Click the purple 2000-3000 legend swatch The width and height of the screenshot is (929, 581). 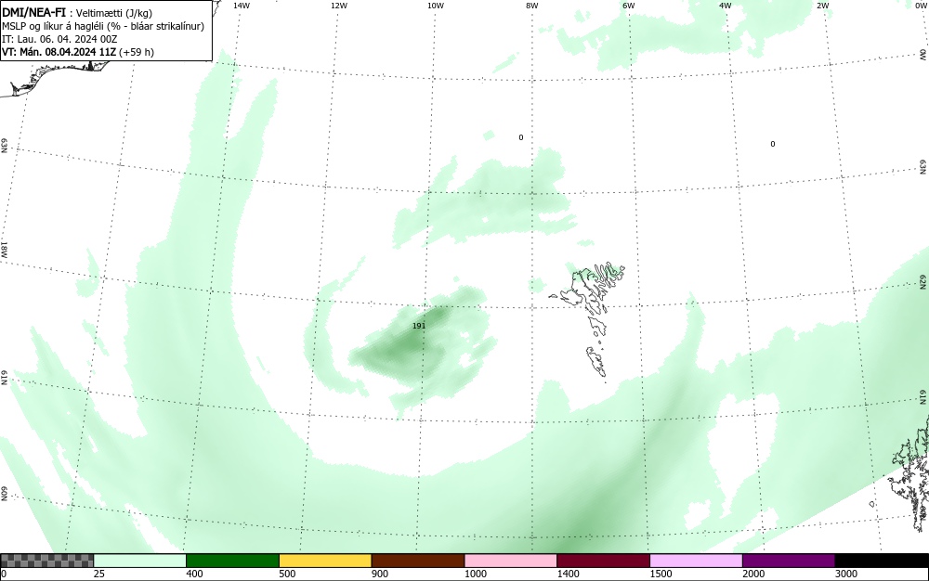[789, 561]
